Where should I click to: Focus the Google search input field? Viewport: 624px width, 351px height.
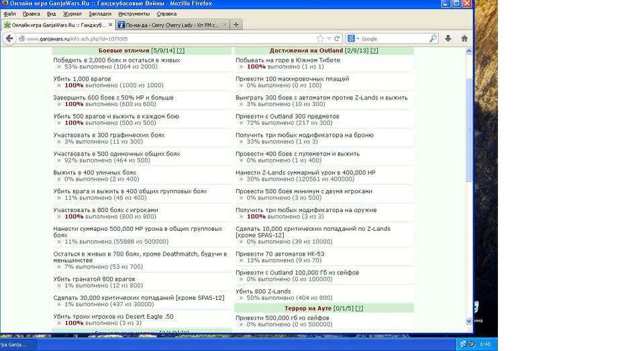click(x=394, y=39)
